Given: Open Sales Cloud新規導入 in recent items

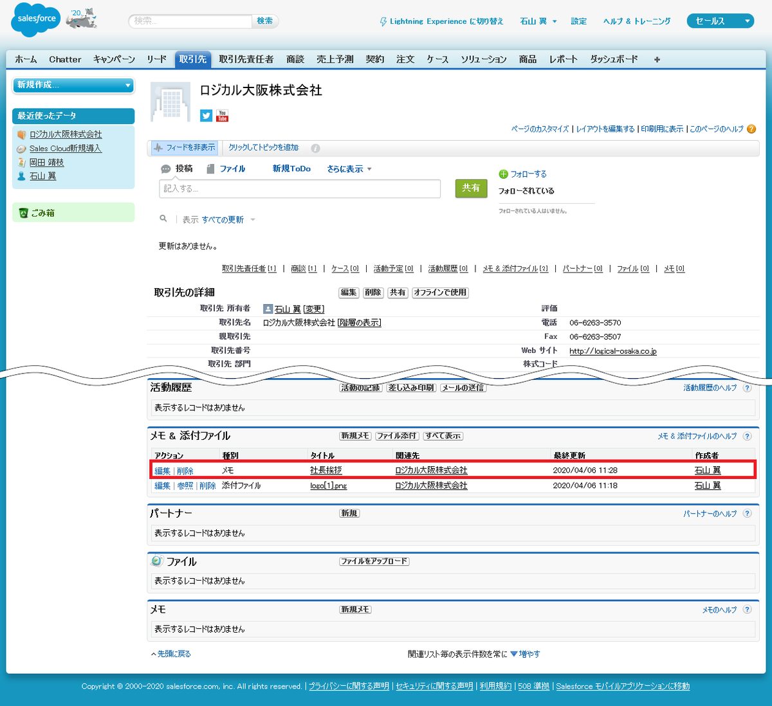Looking at the screenshot, I should pos(66,149).
